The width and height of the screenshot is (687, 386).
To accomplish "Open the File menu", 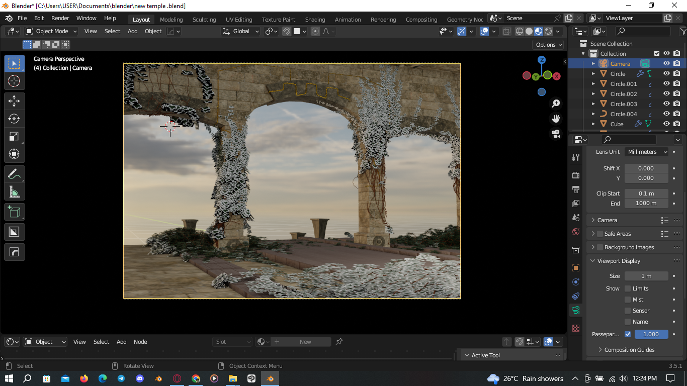I will click(x=22, y=18).
